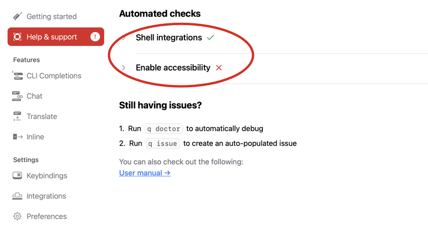This screenshot has height=239, width=428.
Task: Click the Inline sidebar icon
Action: pyautogui.click(x=18, y=137)
